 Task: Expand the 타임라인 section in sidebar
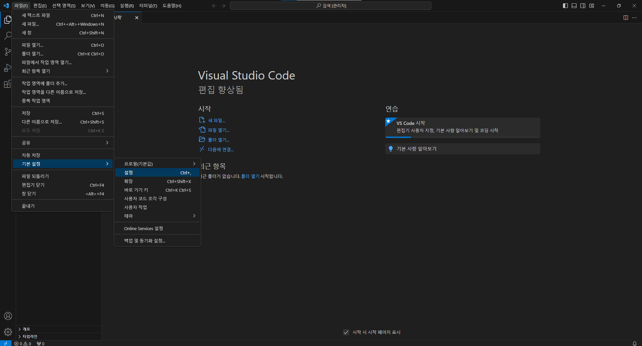tap(59, 337)
